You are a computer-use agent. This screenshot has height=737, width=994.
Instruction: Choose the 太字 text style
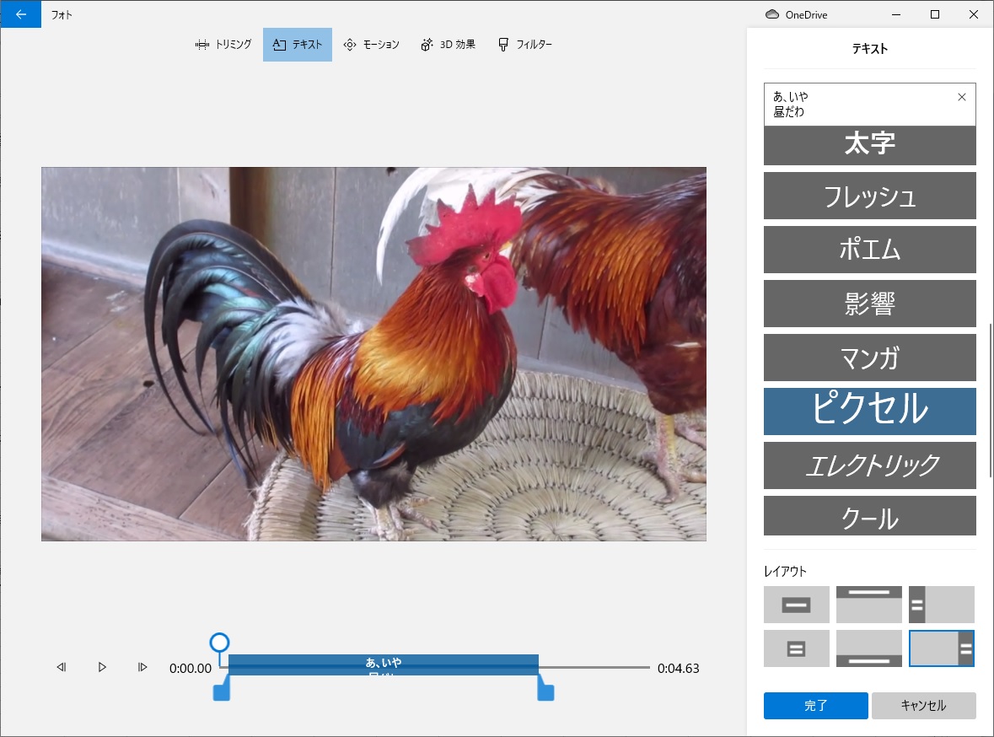[x=870, y=145]
